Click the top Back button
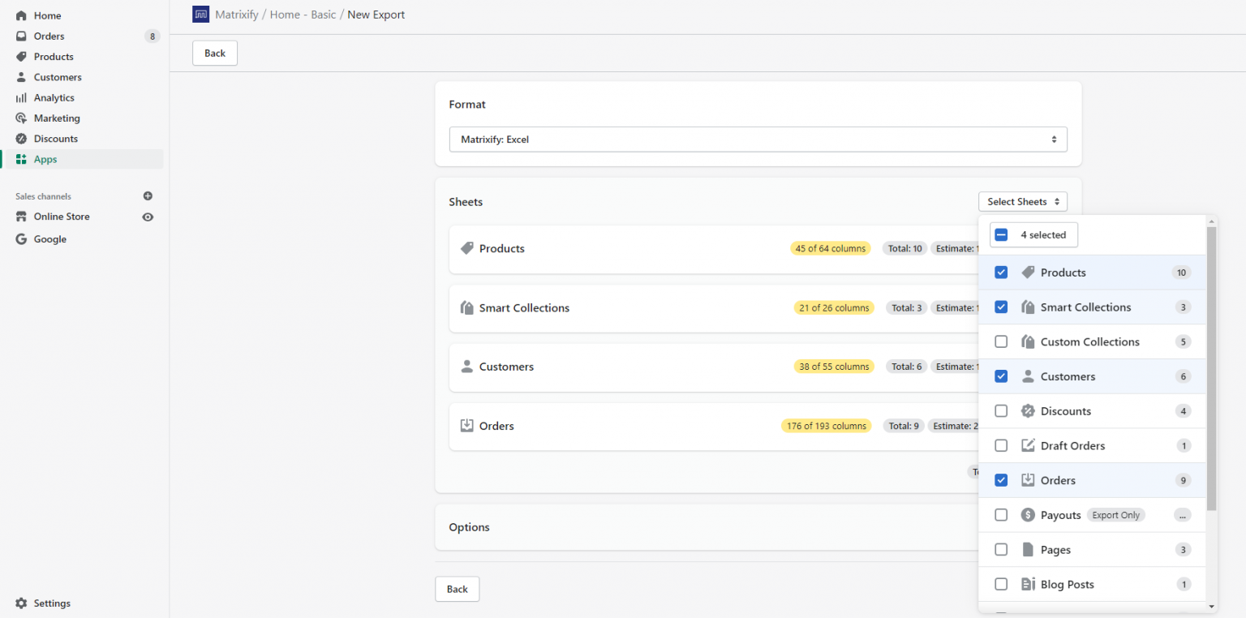The width and height of the screenshot is (1246, 618). (x=214, y=53)
